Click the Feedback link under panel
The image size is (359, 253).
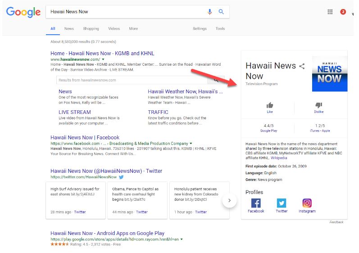pos(336,222)
